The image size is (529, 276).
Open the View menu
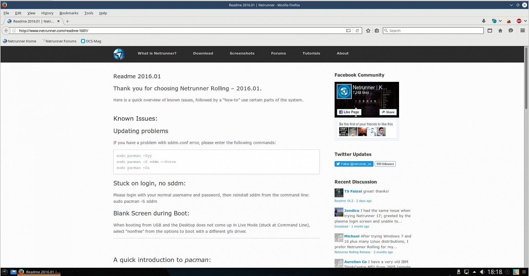pos(31,13)
